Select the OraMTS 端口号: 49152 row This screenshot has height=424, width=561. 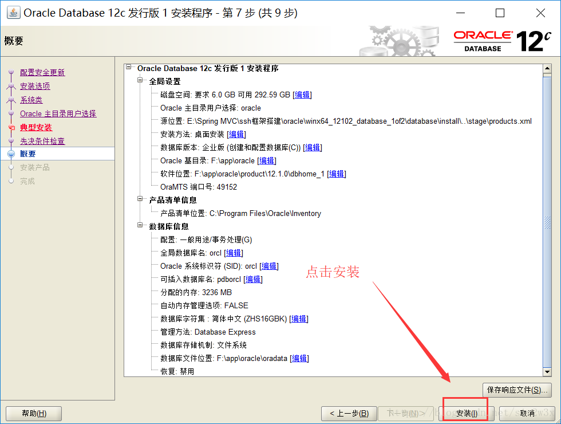tap(199, 187)
